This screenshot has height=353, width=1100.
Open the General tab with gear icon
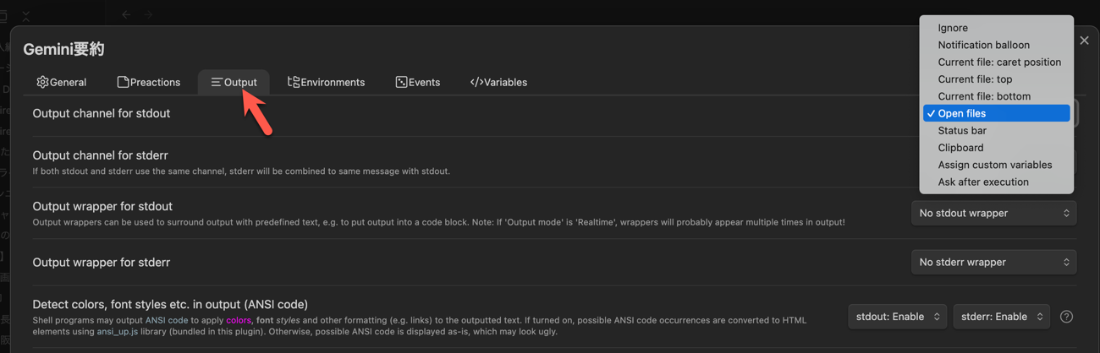coord(61,82)
